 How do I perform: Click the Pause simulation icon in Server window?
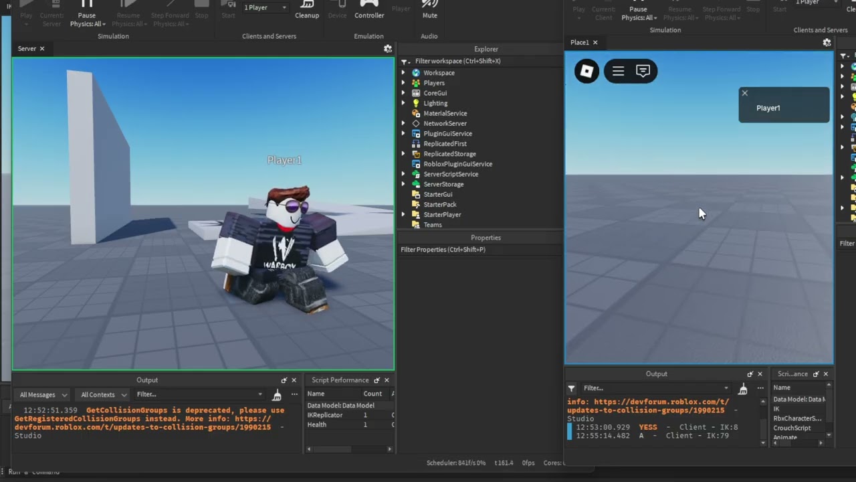pos(86,3)
